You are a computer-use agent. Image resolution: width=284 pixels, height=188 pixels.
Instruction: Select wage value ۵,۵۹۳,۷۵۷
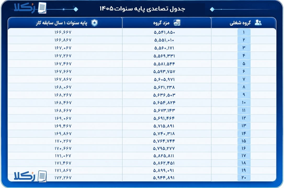[164, 72]
